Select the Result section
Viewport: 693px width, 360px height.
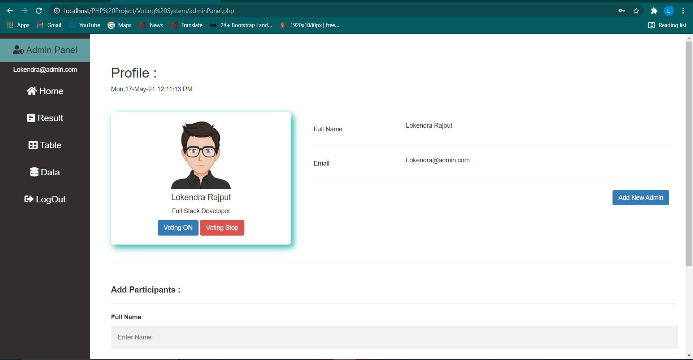45,118
